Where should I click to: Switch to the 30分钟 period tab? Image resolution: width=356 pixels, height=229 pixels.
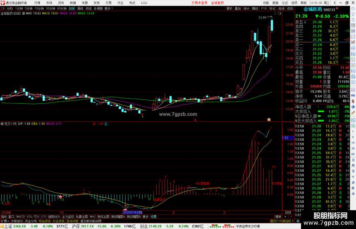[50, 8]
